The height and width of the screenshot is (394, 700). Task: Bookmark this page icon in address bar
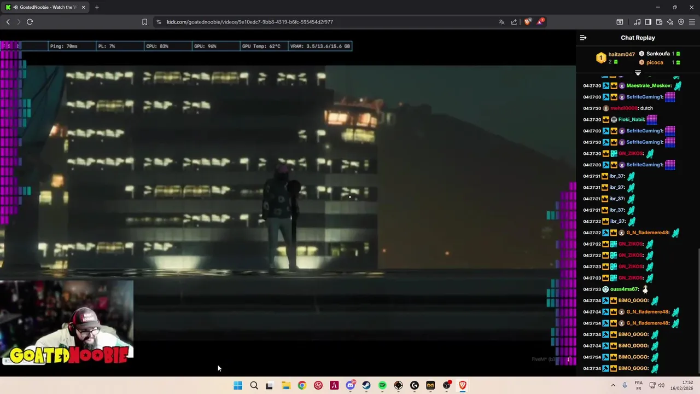(x=144, y=22)
